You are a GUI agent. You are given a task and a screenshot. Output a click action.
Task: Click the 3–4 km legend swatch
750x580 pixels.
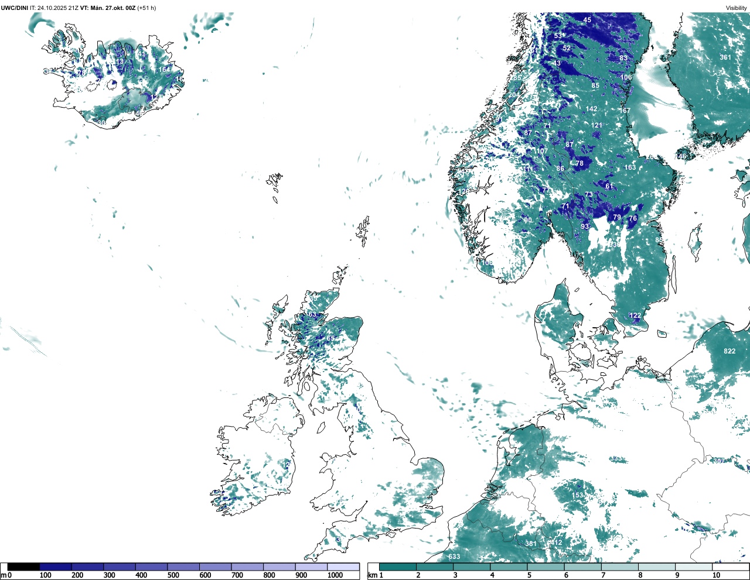coord(472,567)
